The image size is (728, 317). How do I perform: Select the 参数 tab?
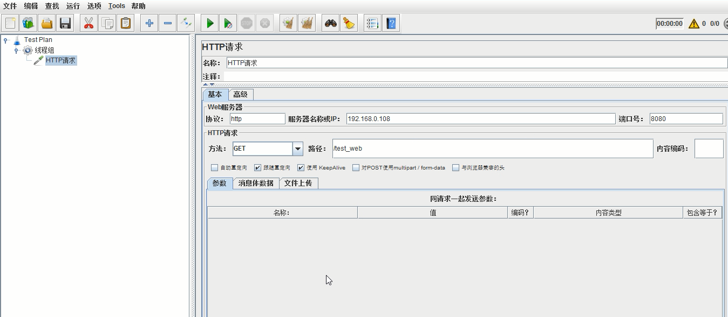click(x=220, y=184)
